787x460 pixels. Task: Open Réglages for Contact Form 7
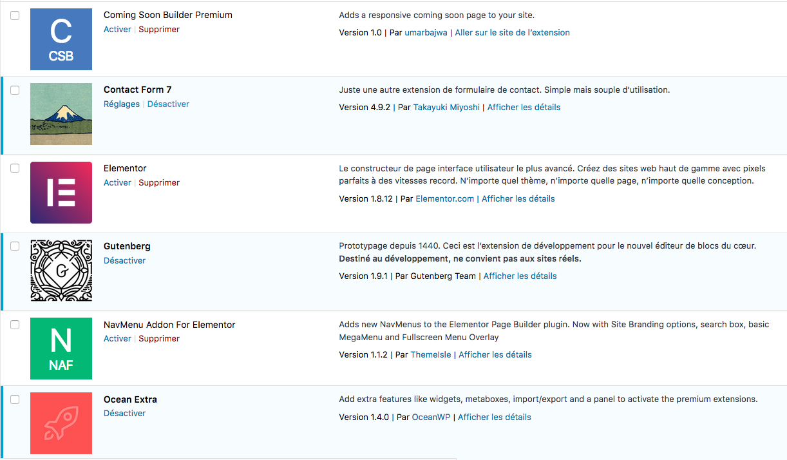click(122, 104)
